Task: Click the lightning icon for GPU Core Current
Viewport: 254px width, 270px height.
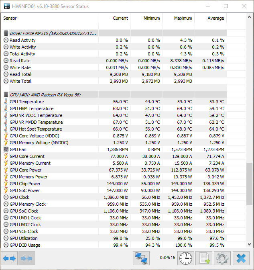Action: point(6,156)
